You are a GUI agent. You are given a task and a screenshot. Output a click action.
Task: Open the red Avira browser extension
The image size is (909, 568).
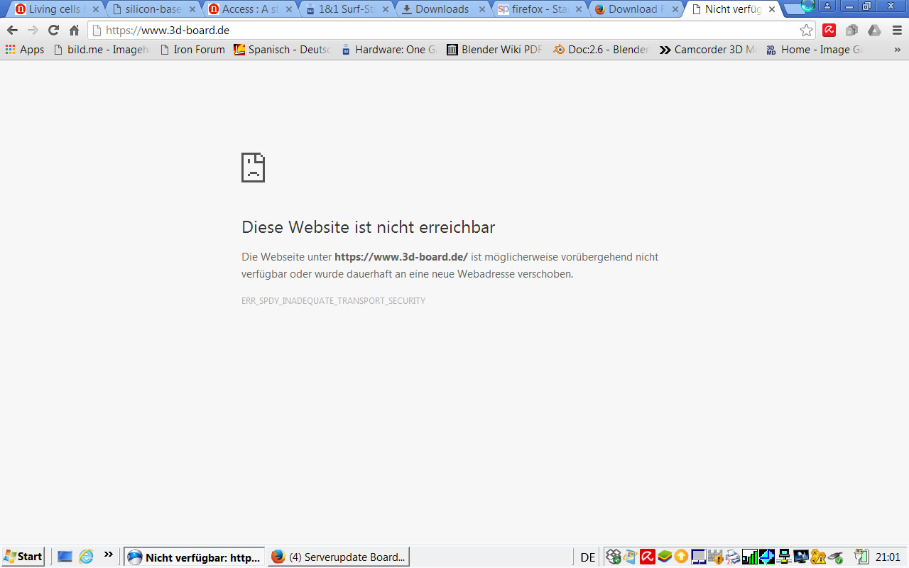pyautogui.click(x=829, y=31)
